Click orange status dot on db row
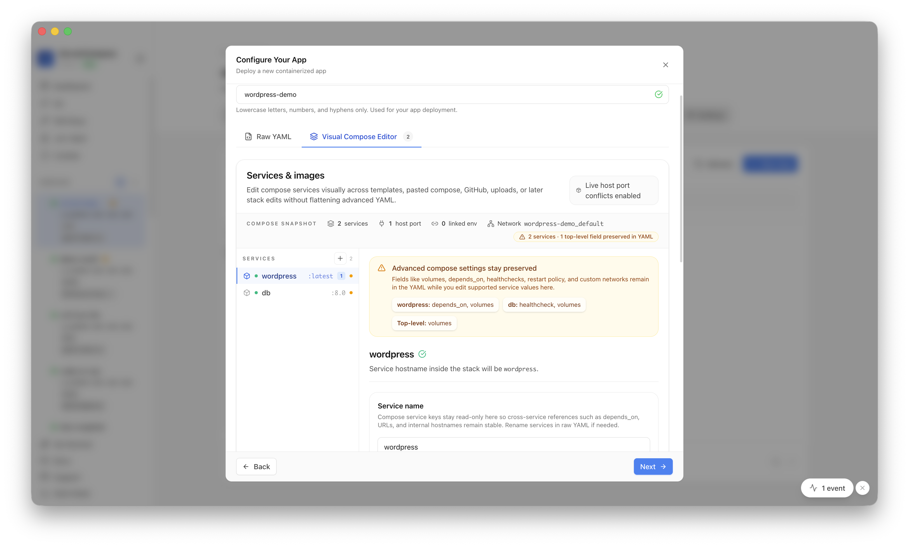This screenshot has height=547, width=909. (x=351, y=293)
